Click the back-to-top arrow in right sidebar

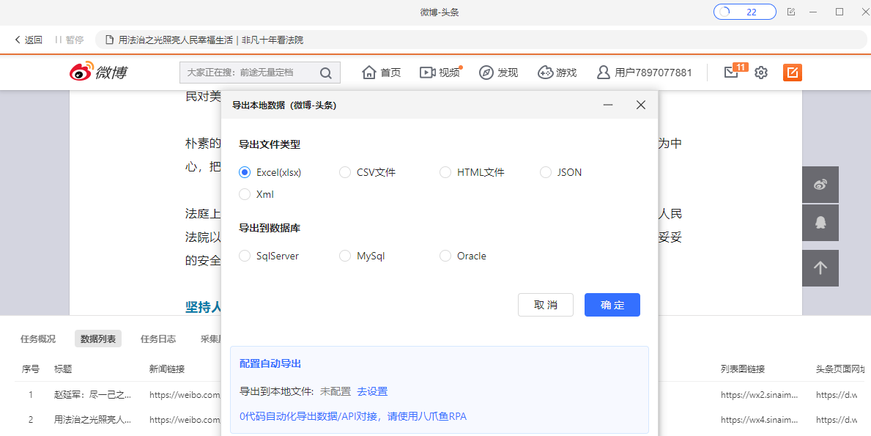820,267
